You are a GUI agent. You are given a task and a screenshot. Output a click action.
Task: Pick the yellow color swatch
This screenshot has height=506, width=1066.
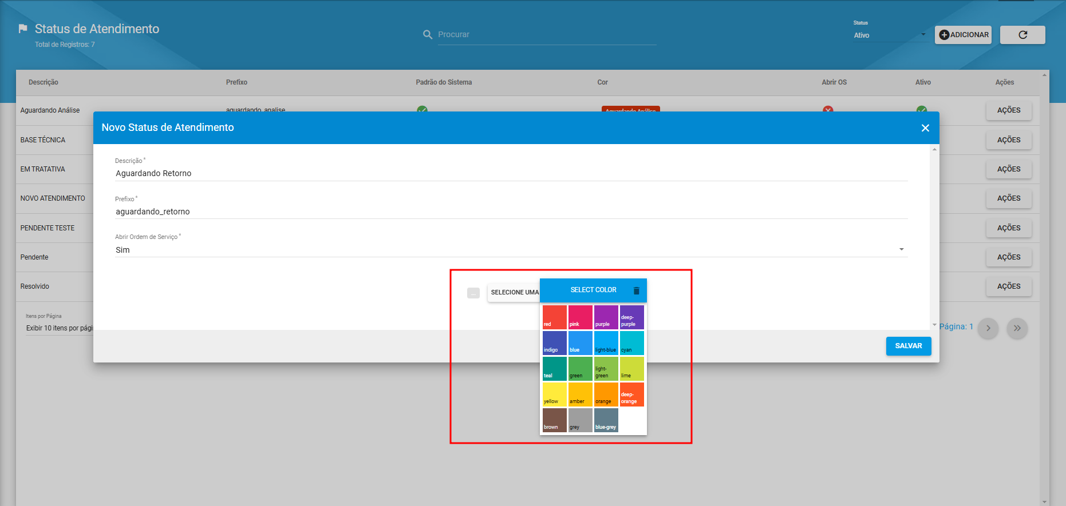coord(555,395)
